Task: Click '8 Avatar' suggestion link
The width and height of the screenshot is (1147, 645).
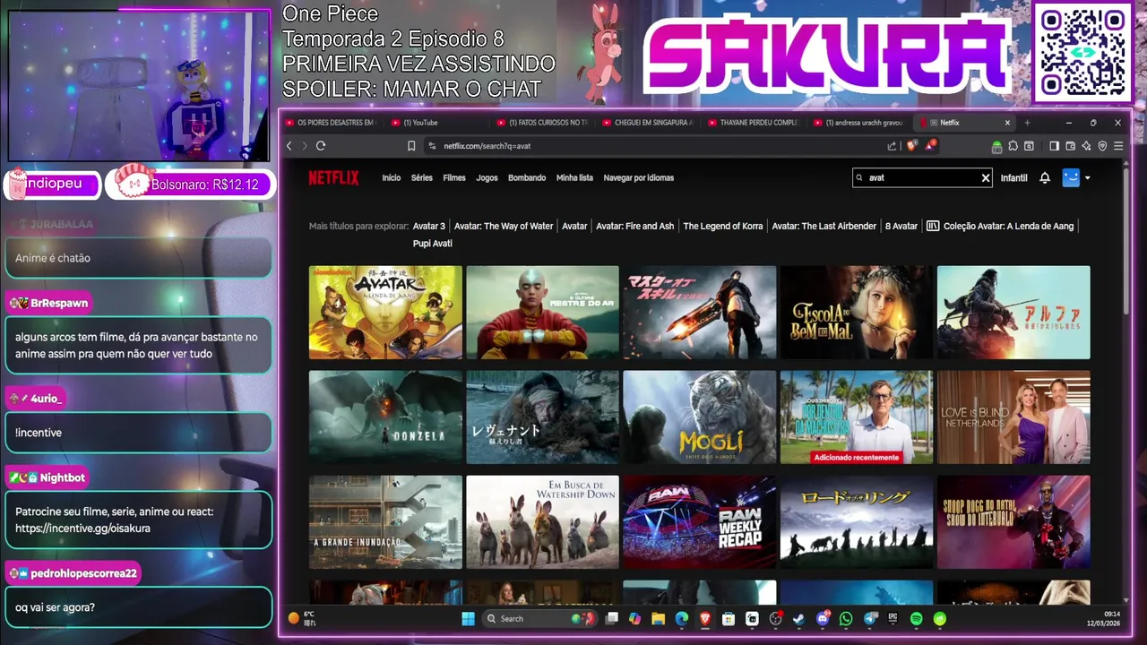Action: click(x=901, y=226)
